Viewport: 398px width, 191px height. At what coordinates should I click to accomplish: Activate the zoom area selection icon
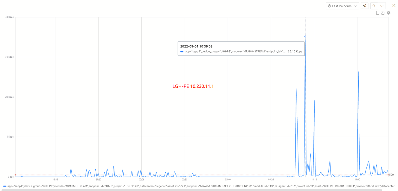point(377,13)
